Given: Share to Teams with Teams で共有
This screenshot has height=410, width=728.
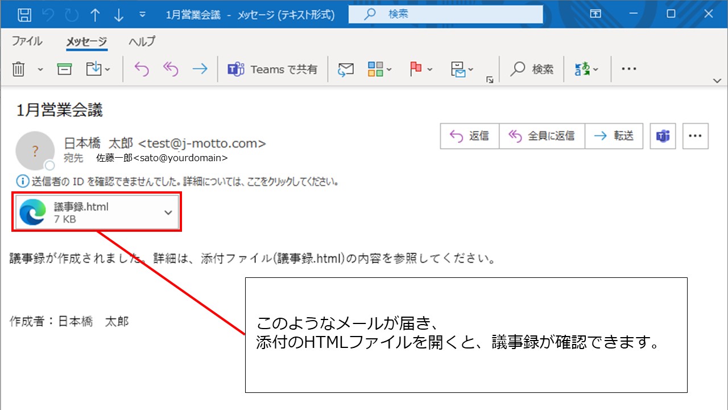Looking at the screenshot, I should pos(272,69).
